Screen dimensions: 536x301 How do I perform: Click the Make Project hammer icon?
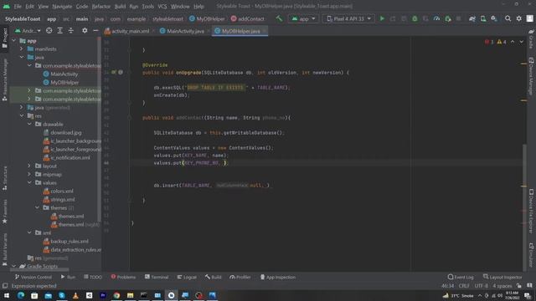[279, 18]
